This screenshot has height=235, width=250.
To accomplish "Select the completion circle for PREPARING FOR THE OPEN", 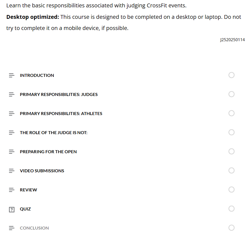I will (x=231, y=151).
